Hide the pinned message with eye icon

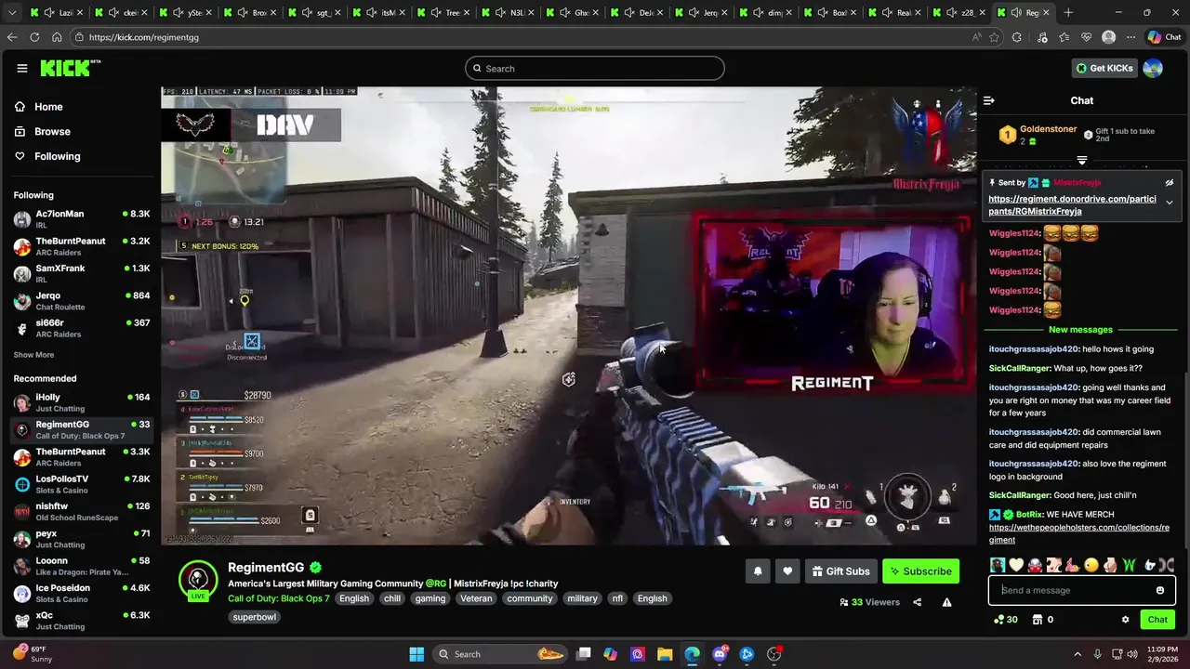[1170, 183]
